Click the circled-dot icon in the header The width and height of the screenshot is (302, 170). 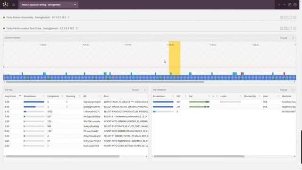pyautogui.click(x=290, y=5)
